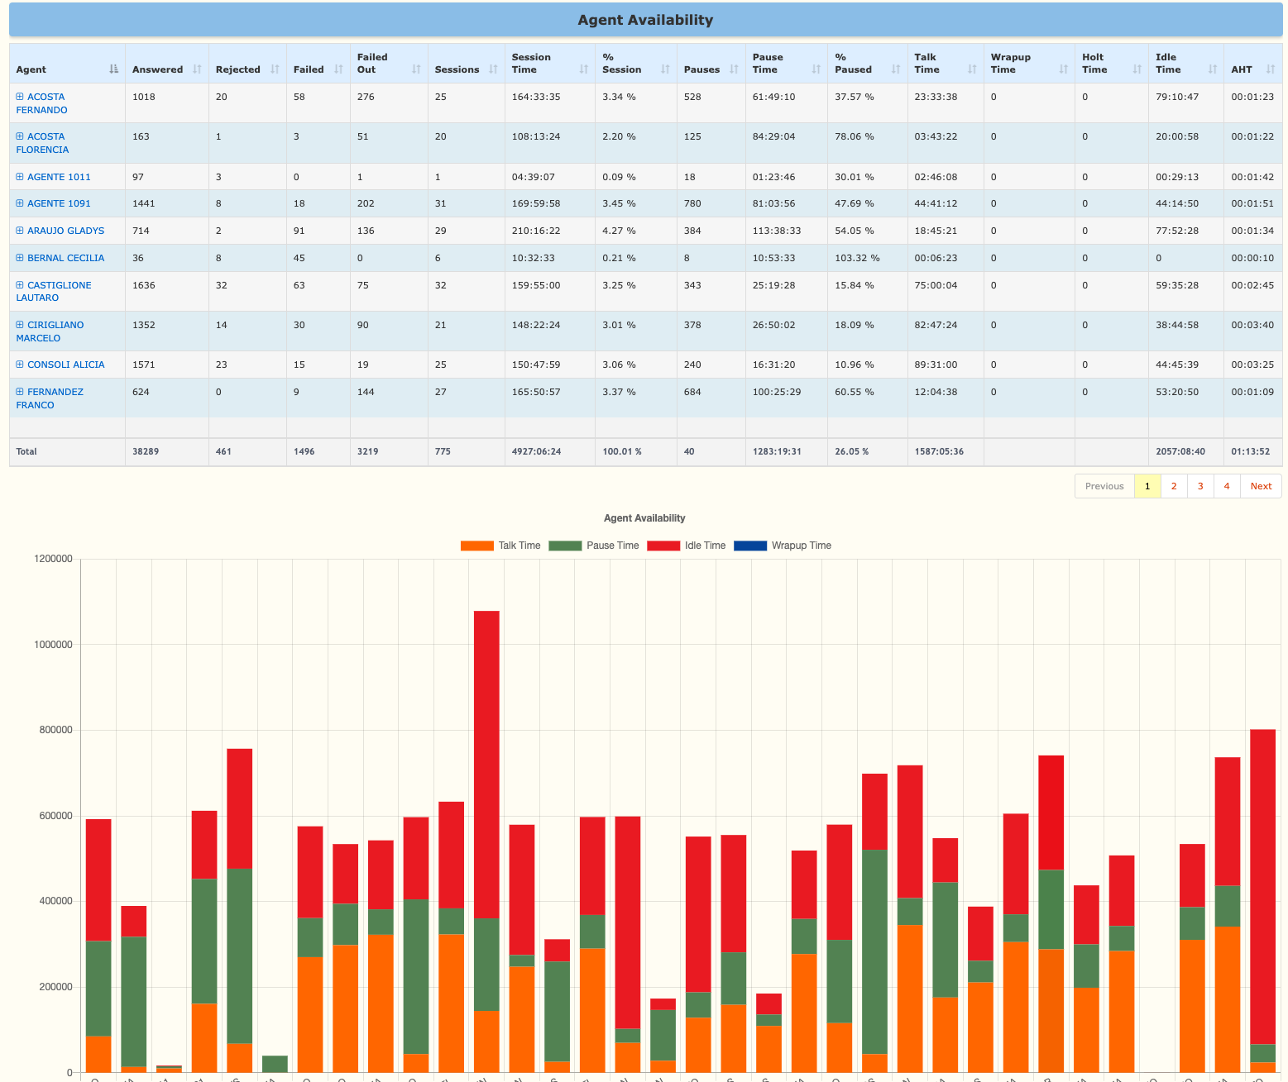Expand BERNAL CECILIA agent row
This screenshot has height=1082, width=1288.
point(20,258)
